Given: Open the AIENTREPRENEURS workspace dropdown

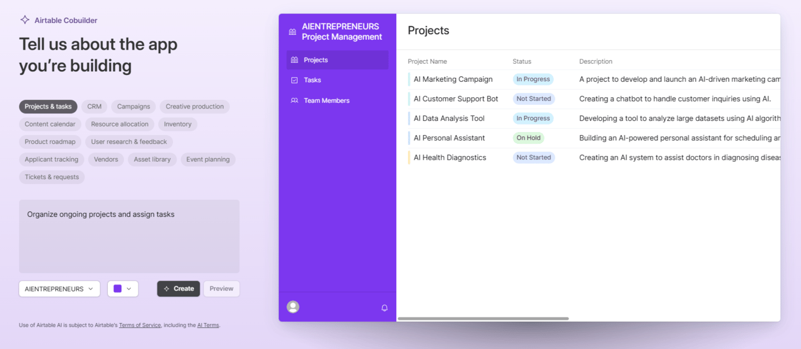Looking at the screenshot, I should [60, 289].
